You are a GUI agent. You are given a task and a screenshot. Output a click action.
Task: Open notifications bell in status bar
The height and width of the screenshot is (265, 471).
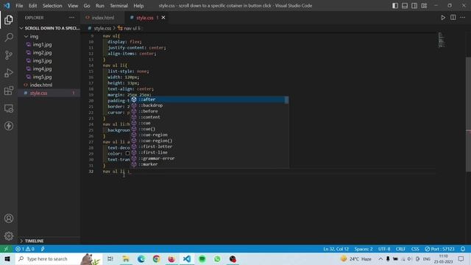click(x=463, y=249)
